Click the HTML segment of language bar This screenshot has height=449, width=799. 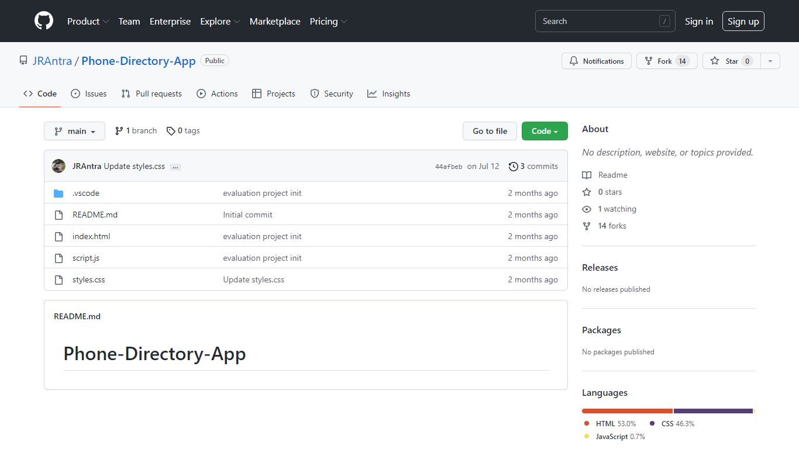pos(627,411)
